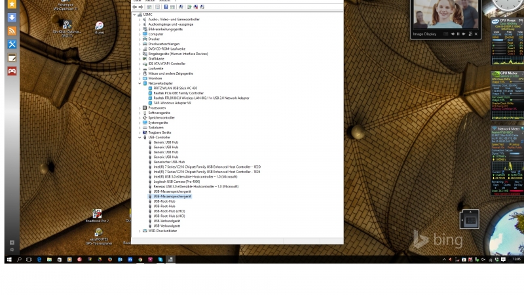This screenshot has height=295, width=524.
Task: Select Realtek PCIe GBE Family Controller
Action: [x=178, y=93]
